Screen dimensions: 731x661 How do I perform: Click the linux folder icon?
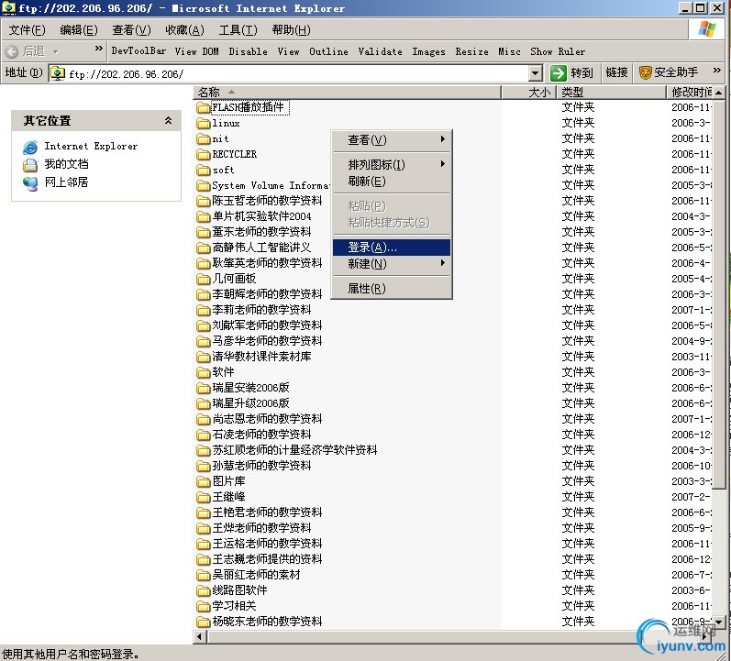(x=204, y=124)
